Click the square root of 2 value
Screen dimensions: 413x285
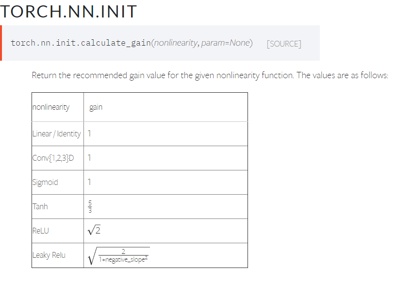point(94,230)
